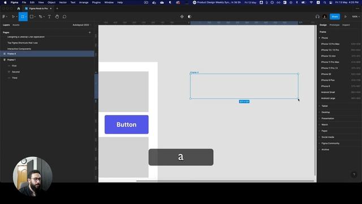Viewport: 362px width, 204px height.
Task: Click the Frame 4 label on canvas
Action: coord(195,73)
